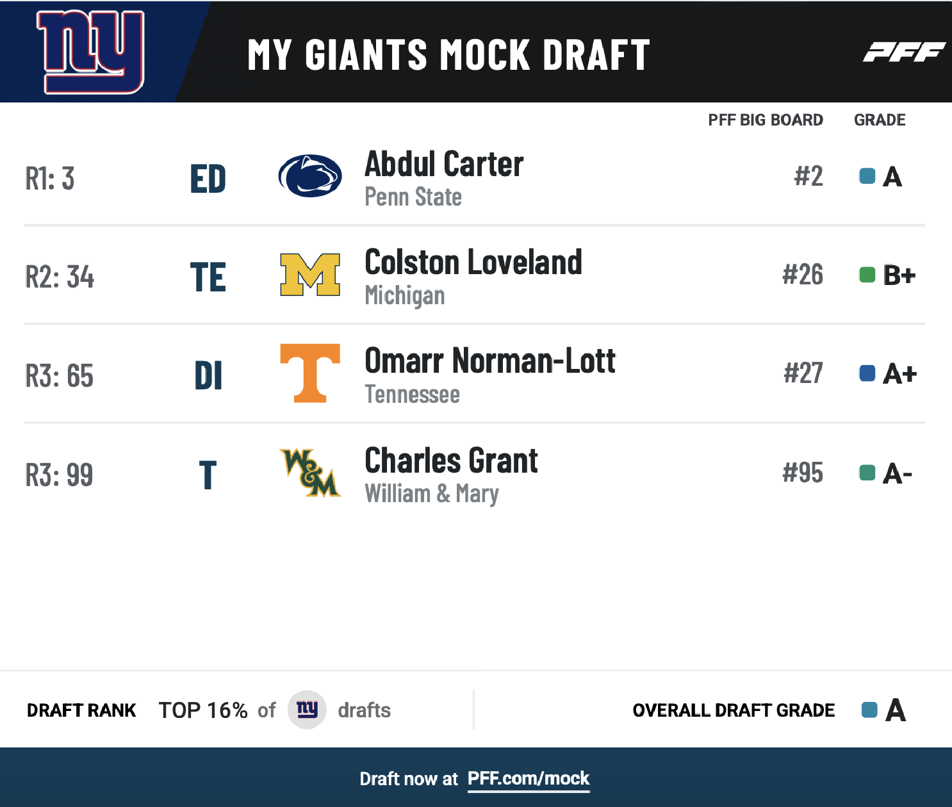Select Colston Loveland player name
The width and height of the screenshot is (952, 807).
tap(473, 263)
